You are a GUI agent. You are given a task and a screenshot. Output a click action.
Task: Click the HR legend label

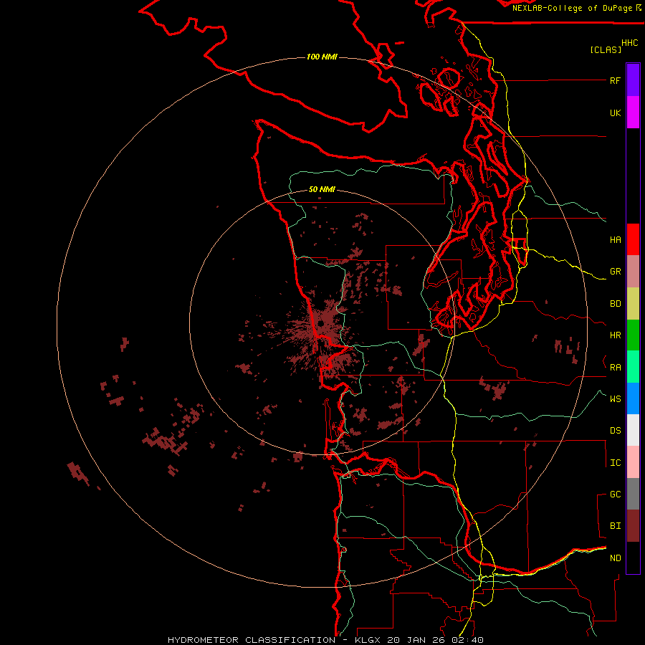point(615,335)
